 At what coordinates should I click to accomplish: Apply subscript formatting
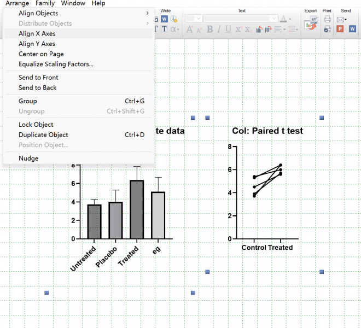pos(248,30)
